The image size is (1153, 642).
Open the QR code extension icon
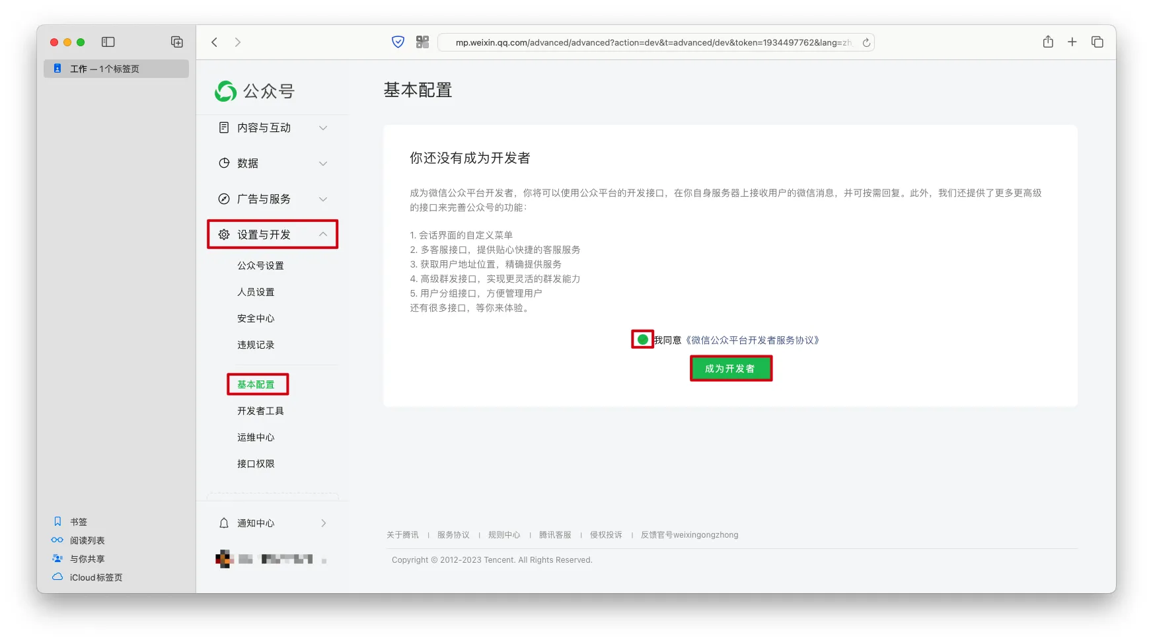click(422, 42)
